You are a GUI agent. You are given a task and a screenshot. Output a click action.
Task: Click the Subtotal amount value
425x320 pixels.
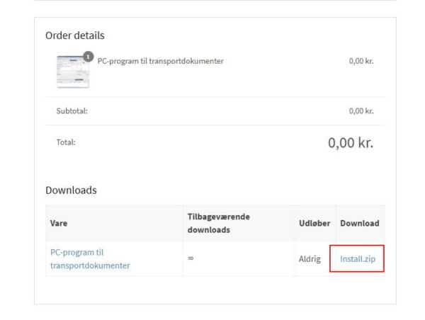[x=361, y=110]
